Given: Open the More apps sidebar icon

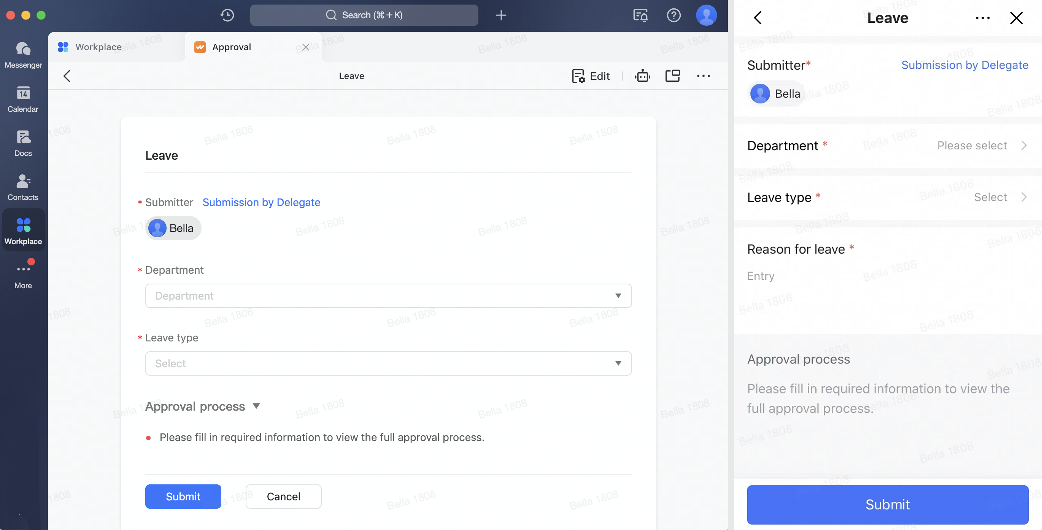Looking at the screenshot, I should click(23, 271).
